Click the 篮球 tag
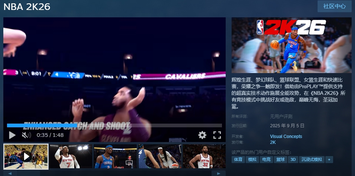This screenshot has width=355, height=176. 280,159
